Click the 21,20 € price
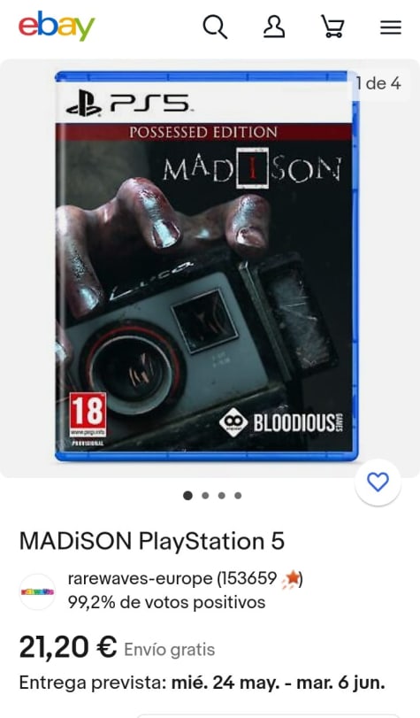The width and height of the screenshot is (420, 718). coord(68,647)
